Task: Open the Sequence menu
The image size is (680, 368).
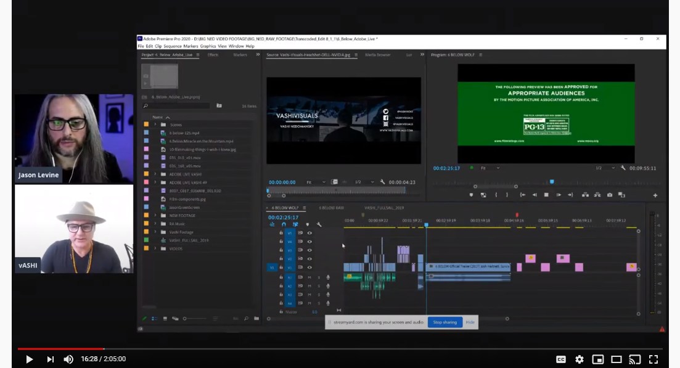Action: tap(173, 46)
